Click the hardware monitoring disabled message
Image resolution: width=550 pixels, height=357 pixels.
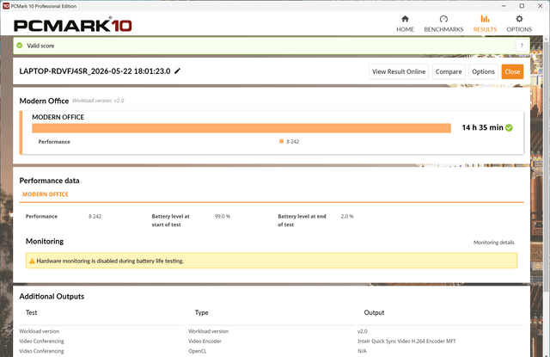click(110, 261)
